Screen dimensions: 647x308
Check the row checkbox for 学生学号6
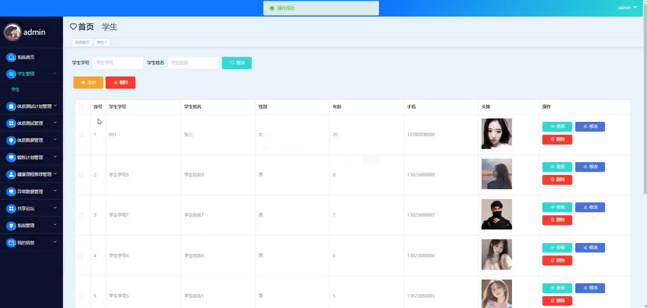click(81, 256)
